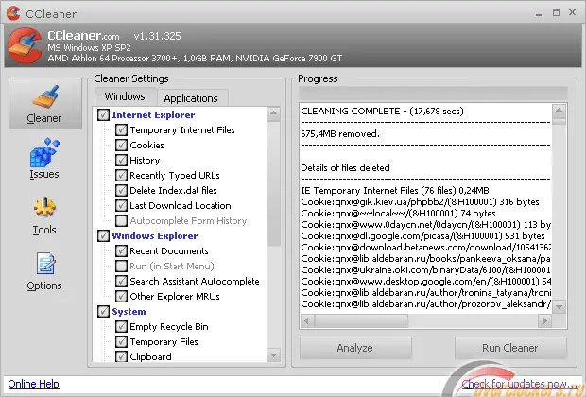Select the 'IE Temporary Internet Files' log line

point(395,191)
